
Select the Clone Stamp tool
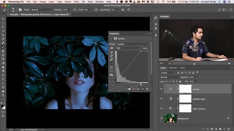[3, 51]
